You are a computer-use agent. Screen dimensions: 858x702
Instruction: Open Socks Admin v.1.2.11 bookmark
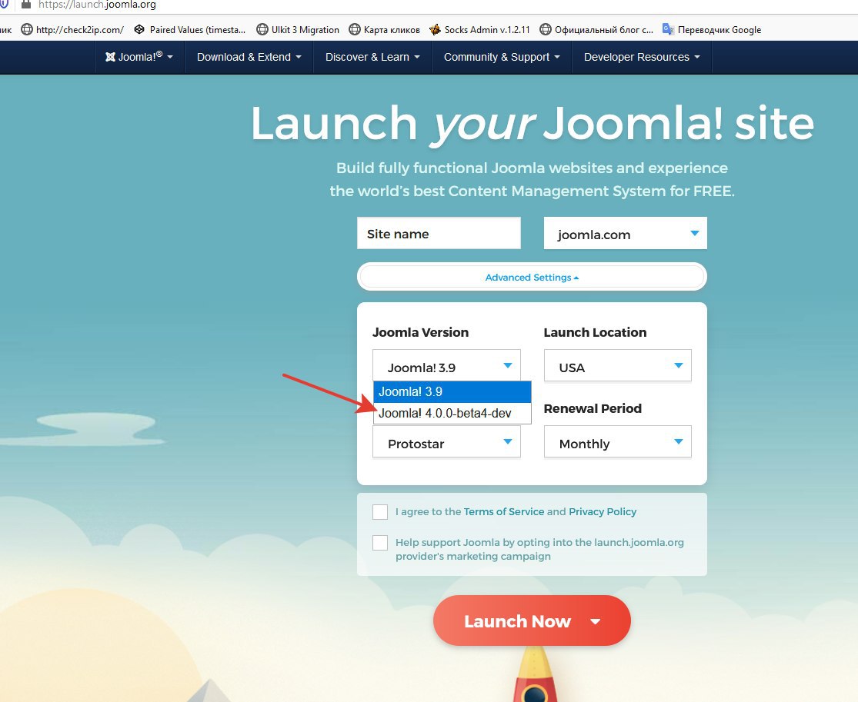coord(479,29)
